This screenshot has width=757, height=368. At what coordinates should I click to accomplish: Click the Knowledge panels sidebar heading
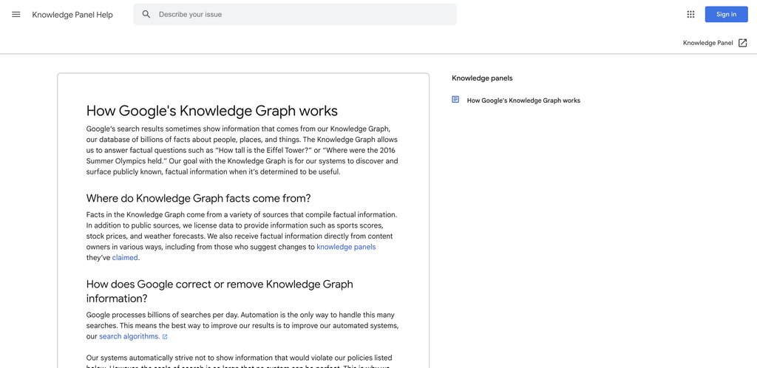click(482, 78)
